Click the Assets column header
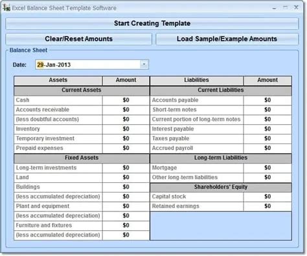Screen dimensions: 307x256 point(58,80)
